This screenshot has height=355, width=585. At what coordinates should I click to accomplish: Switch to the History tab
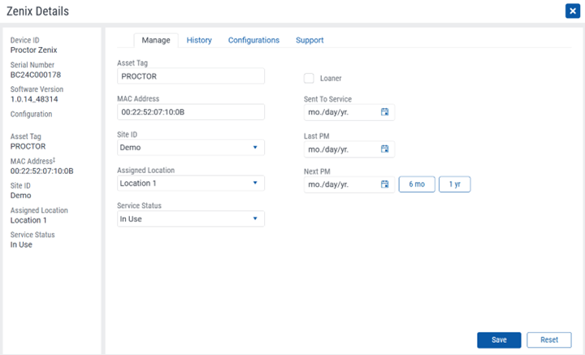[199, 41]
